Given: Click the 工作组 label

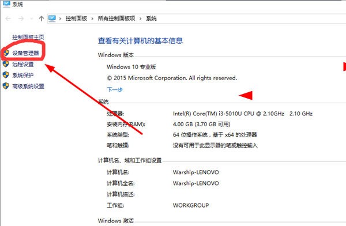Looking at the screenshot, I should [115, 205].
